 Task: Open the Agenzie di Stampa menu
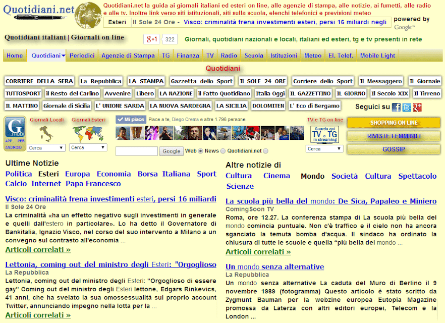click(128, 56)
